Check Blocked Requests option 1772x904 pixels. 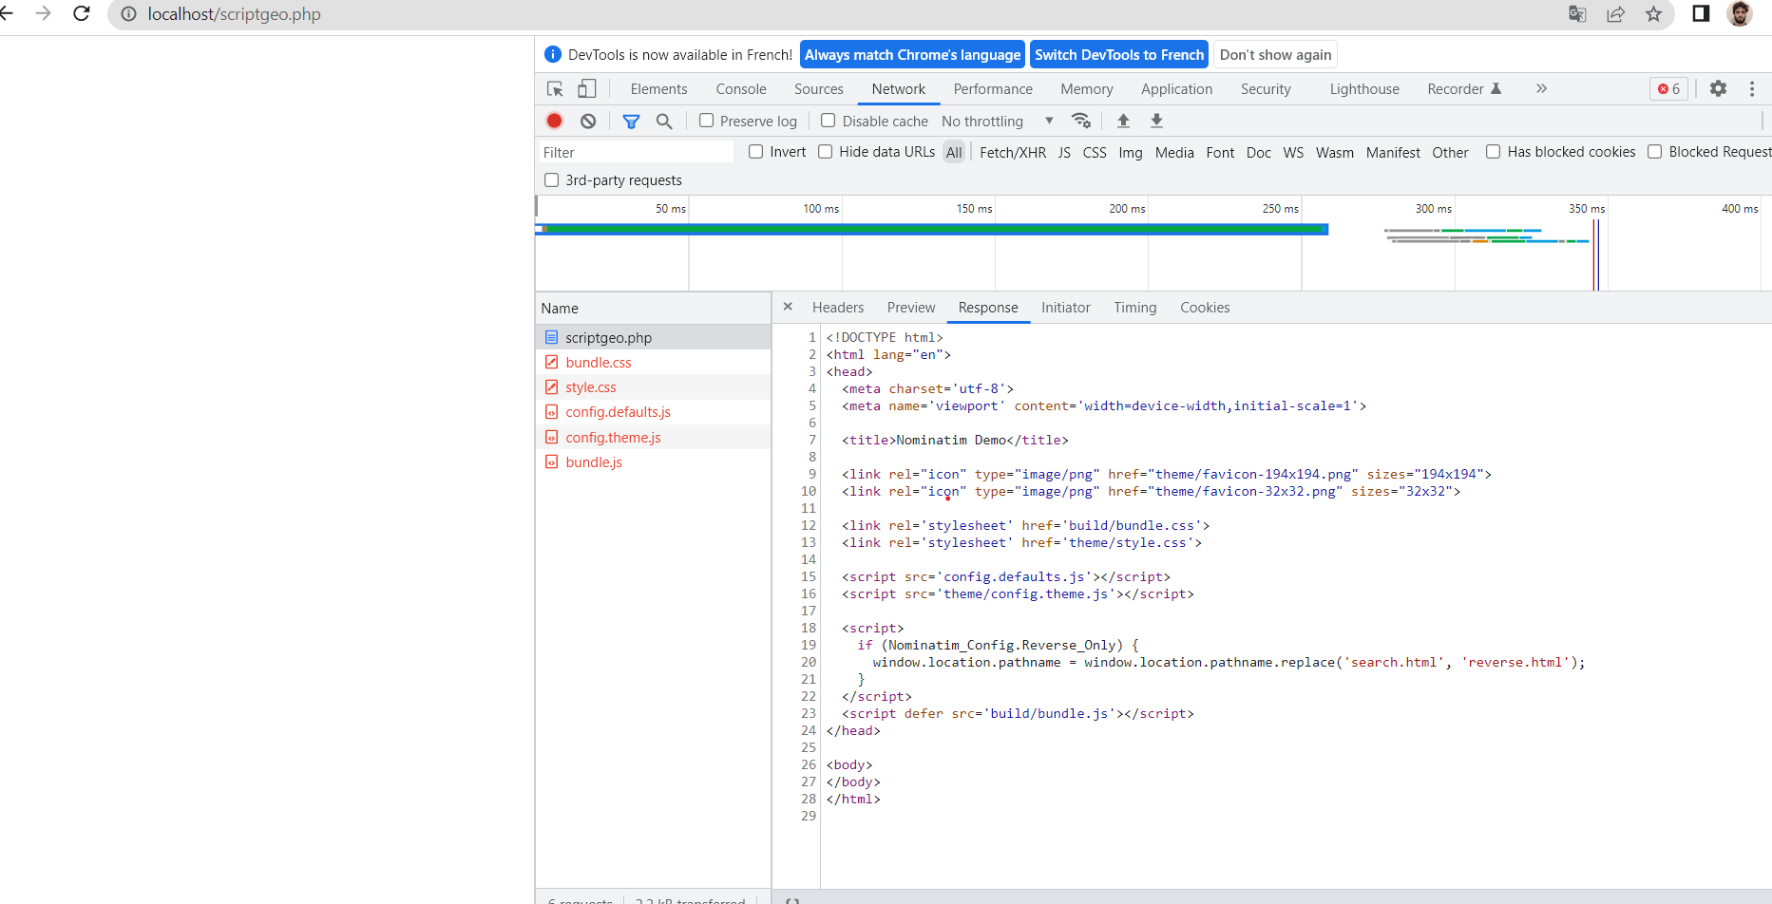1654,151
